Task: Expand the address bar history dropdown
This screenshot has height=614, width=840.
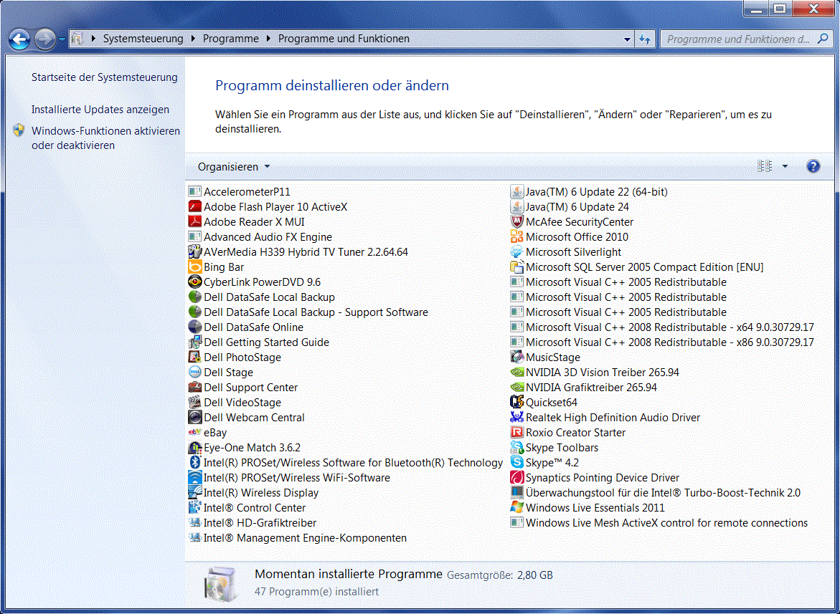Action: click(627, 39)
